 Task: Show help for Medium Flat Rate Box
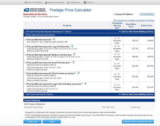(74, 54)
